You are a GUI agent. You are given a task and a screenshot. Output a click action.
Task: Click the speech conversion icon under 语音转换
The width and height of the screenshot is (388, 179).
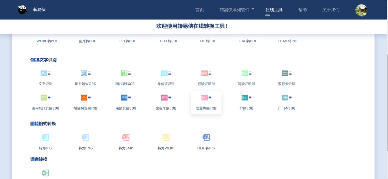(46, 173)
